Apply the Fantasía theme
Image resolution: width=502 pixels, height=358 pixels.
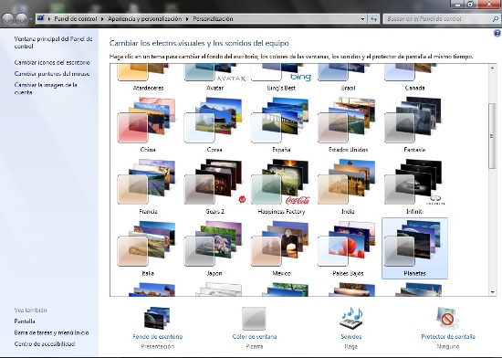(414, 125)
